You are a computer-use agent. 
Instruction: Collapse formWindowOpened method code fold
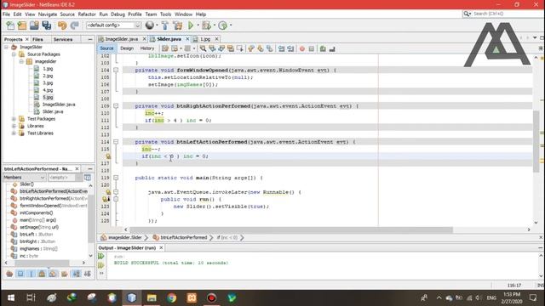coord(116,70)
